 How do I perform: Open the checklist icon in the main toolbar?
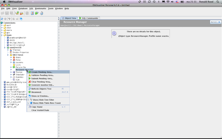(32, 13)
